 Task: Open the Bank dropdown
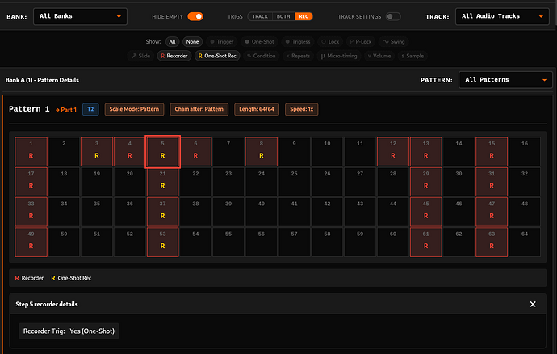80,16
